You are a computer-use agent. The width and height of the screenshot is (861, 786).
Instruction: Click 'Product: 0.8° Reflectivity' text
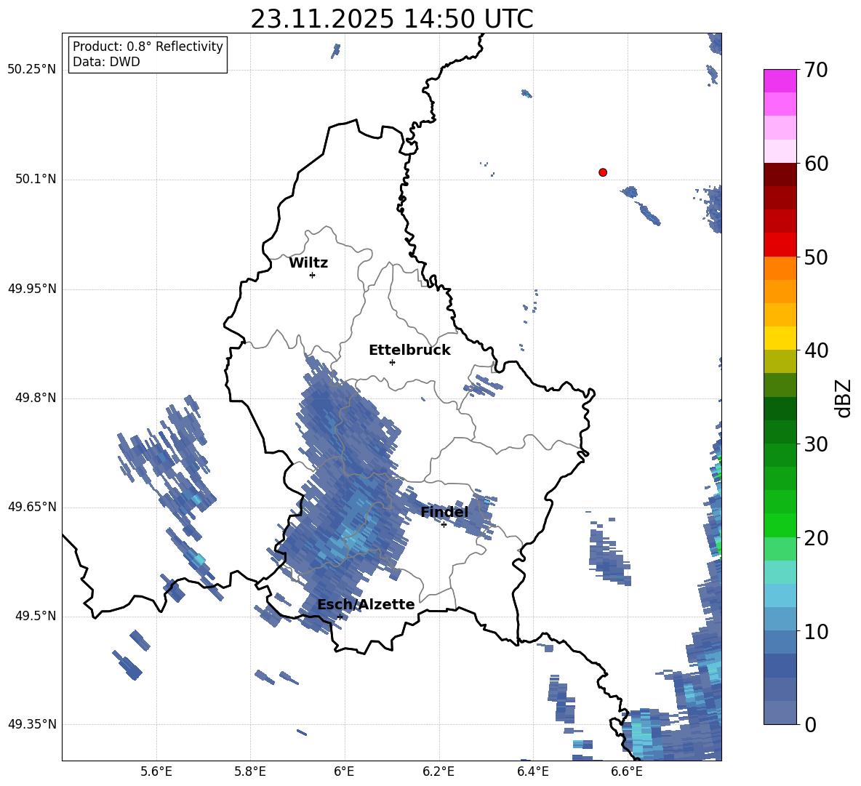(148, 47)
